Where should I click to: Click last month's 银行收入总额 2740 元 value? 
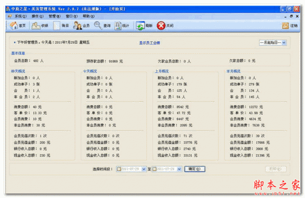[176, 149]
